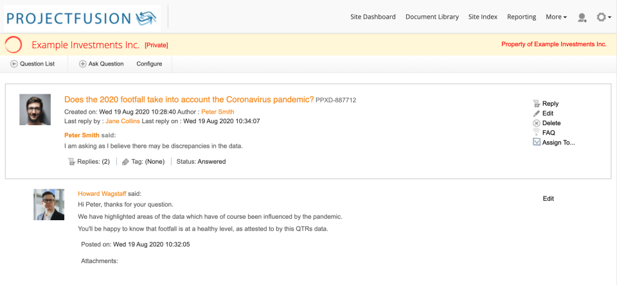Go to Document Library
The width and height of the screenshot is (617, 285).
432,17
